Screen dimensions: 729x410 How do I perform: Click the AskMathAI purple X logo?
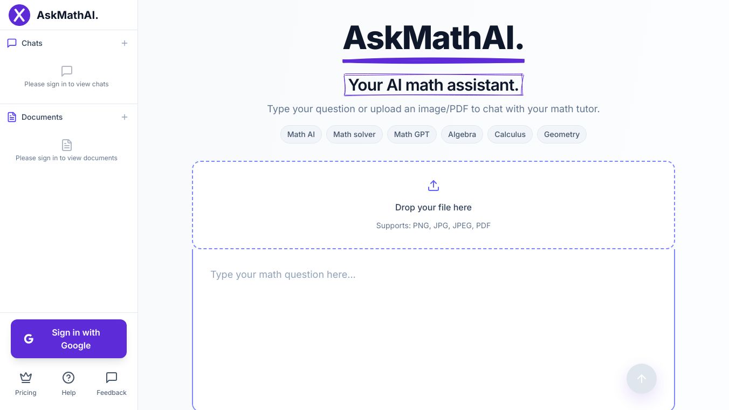click(19, 15)
